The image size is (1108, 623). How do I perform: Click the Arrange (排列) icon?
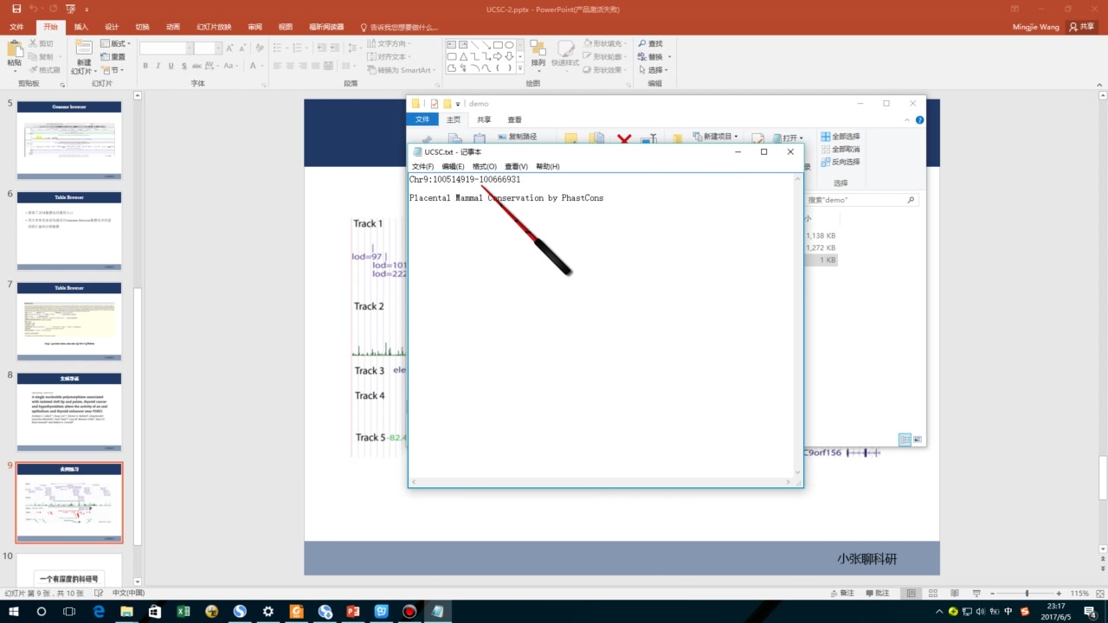point(538,48)
